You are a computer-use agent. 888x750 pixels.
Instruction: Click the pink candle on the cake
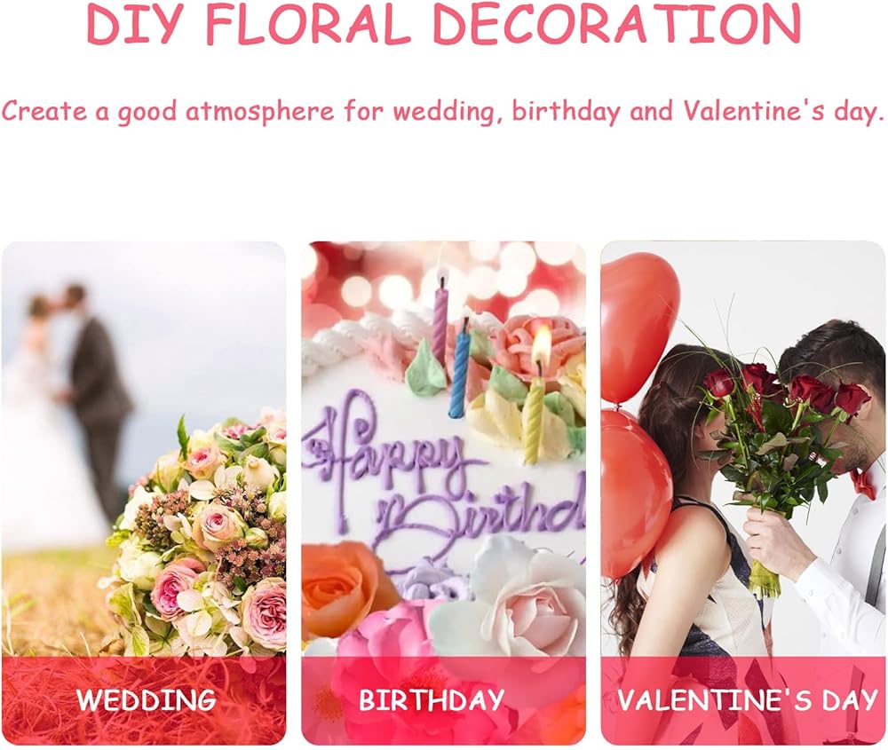(440, 323)
